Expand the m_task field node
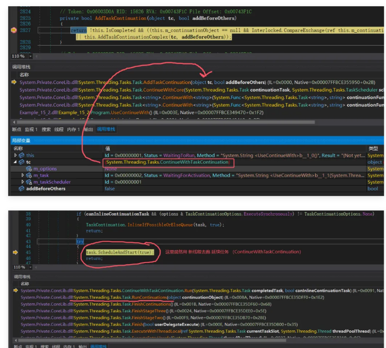386x348 pixels. (23, 175)
